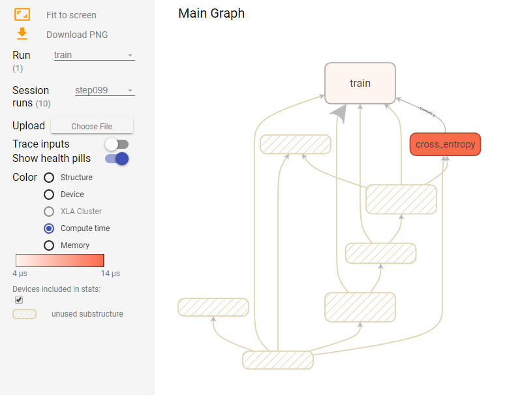This screenshot has height=395, width=507.
Task: Click the compute time color gradient bar
Action: click(60, 261)
